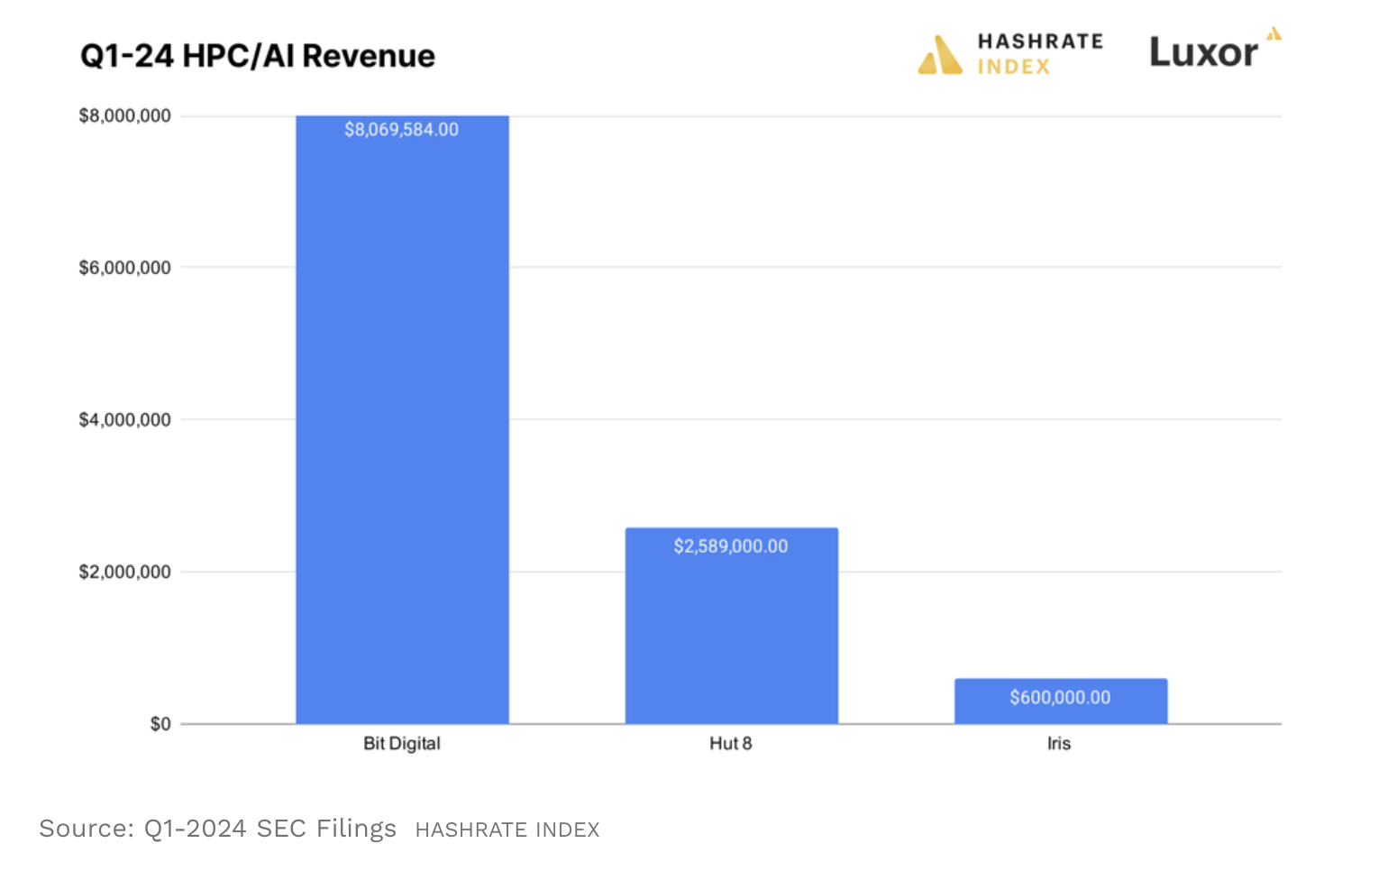Click the $8,069,584.00 data label
Screen dimensions: 1388x880
click(402, 130)
